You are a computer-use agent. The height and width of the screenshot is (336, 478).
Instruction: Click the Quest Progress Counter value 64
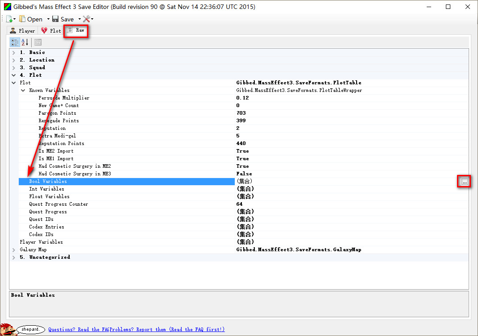click(240, 204)
